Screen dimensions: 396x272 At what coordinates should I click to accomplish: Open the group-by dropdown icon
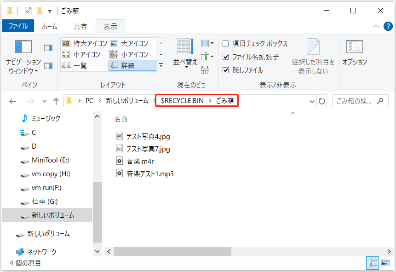207,43
